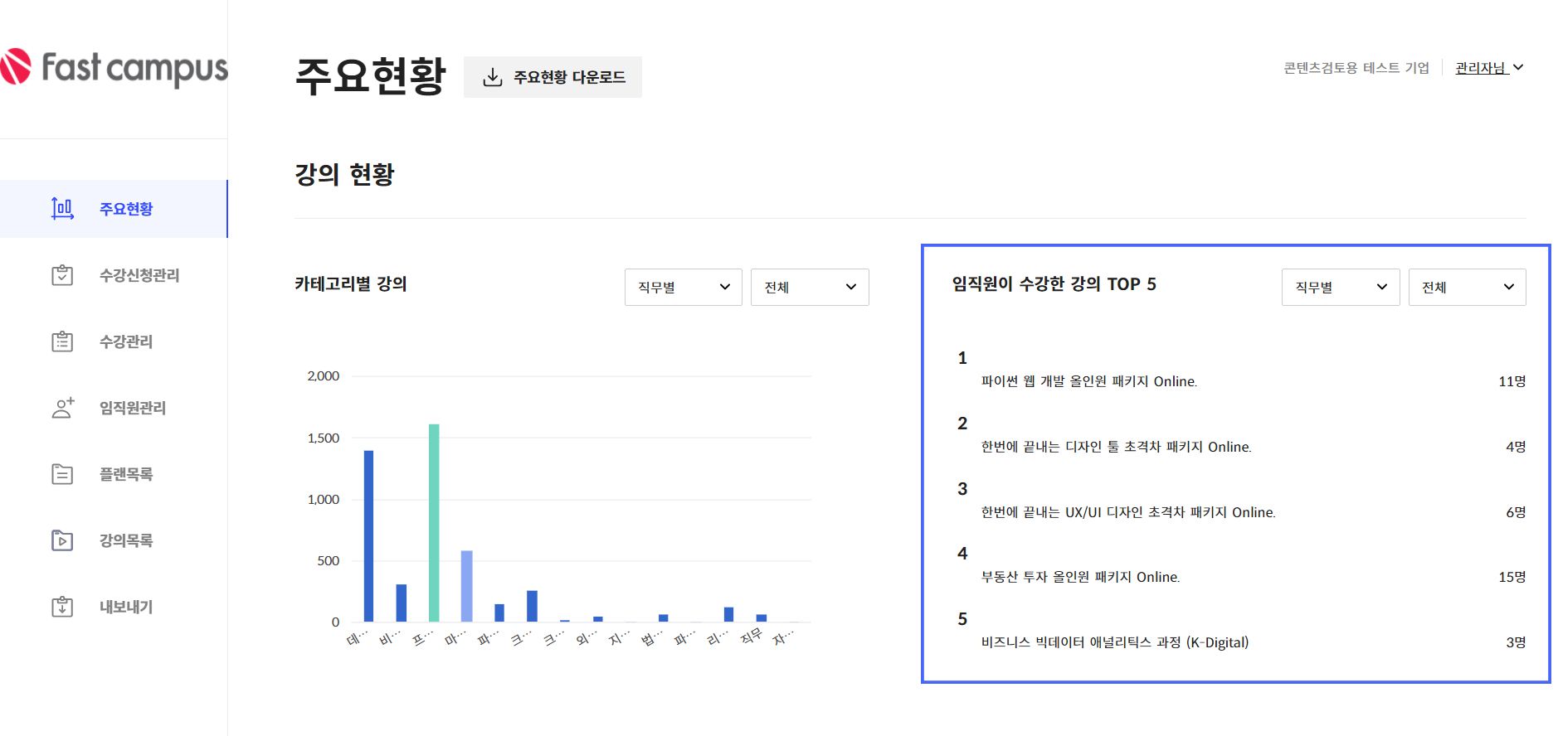Click the tall green bar in chart
The height and width of the screenshot is (736, 1558).
click(434, 522)
